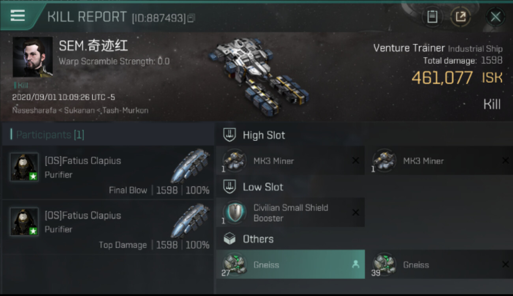Select the Civilian Small Shield Booster icon

click(234, 213)
